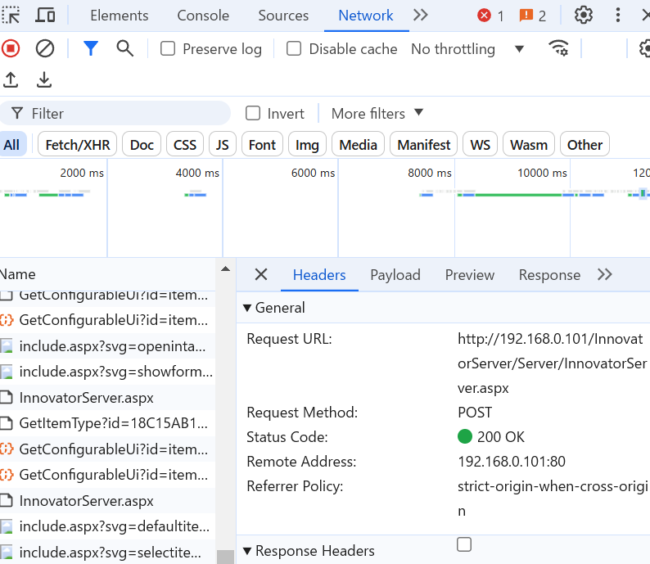Screen dimensions: 650x564
Task: Toggle the device toolbar icon
Action: 46,16
